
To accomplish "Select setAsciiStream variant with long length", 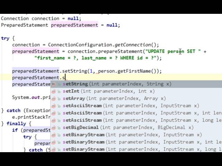I will click(136, 120).
